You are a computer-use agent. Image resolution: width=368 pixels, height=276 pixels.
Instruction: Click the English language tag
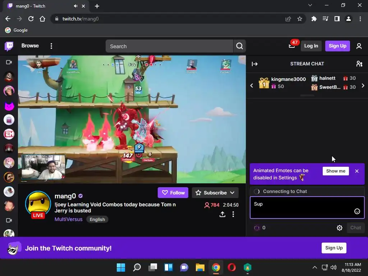click(x=97, y=220)
